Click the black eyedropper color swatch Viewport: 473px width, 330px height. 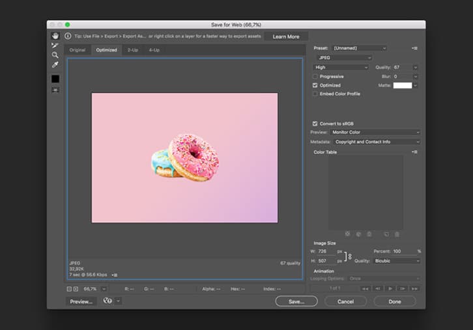55,79
